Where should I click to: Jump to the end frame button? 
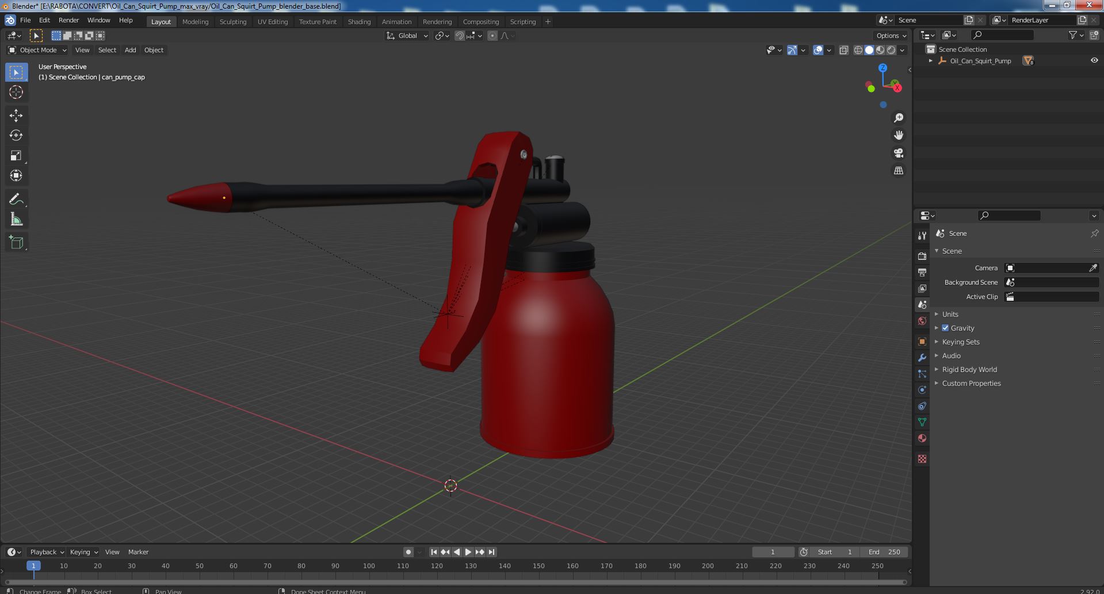(x=491, y=552)
